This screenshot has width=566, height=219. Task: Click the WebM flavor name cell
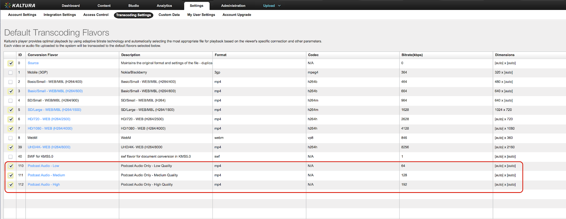[x=32, y=138]
